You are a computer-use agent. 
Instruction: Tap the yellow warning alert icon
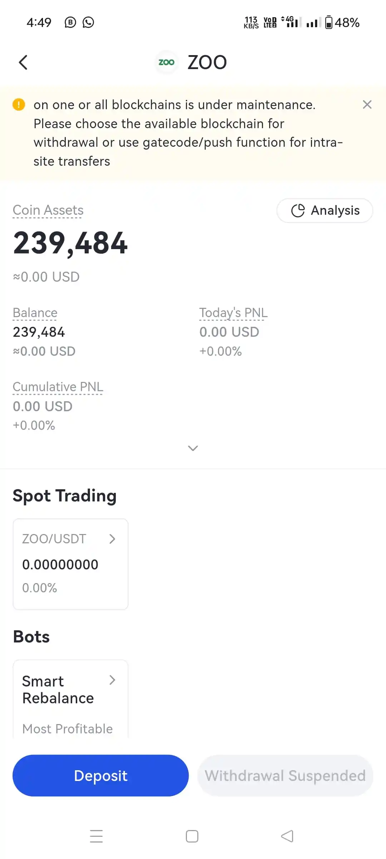click(19, 105)
